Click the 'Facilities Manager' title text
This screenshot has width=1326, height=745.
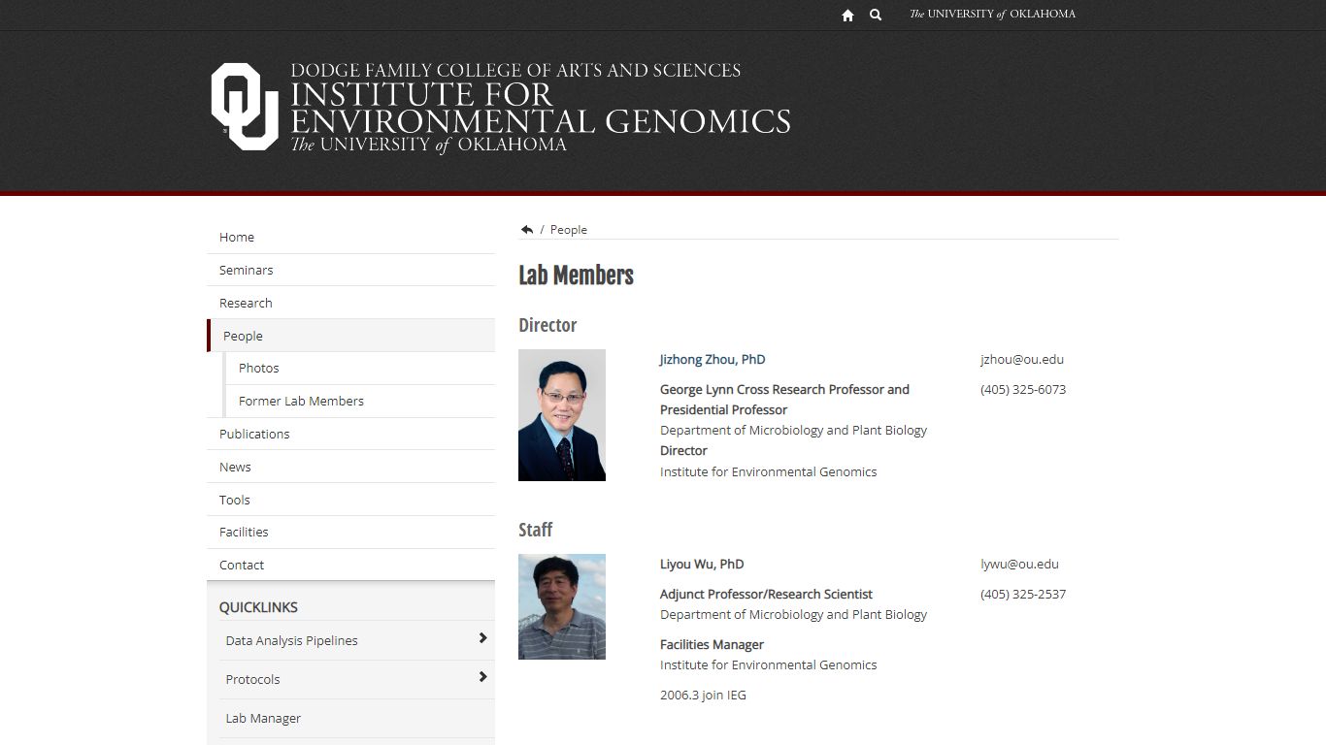(x=712, y=644)
